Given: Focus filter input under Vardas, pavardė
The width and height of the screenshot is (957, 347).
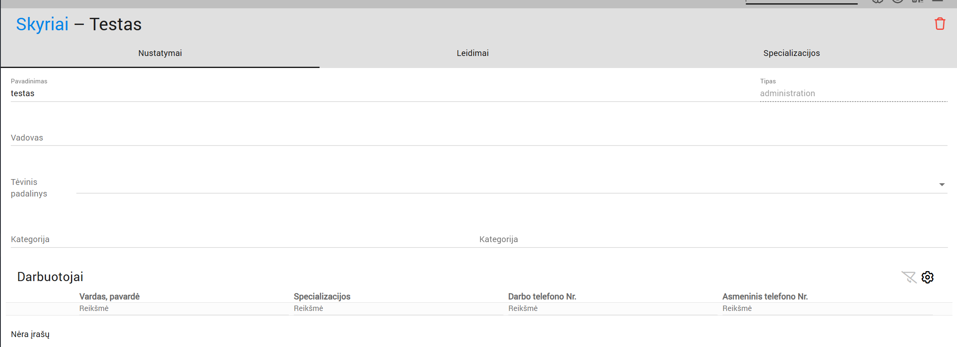Looking at the screenshot, I should [x=183, y=308].
